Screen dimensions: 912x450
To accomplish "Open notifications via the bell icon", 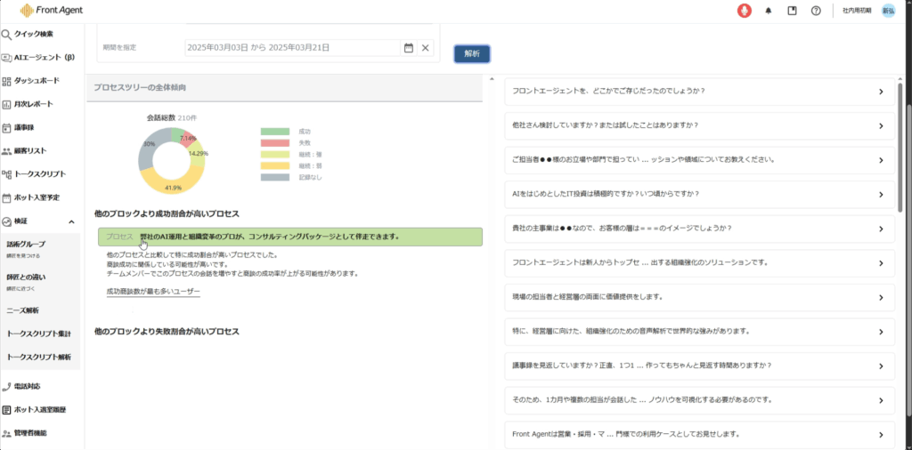I will pos(769,11).
